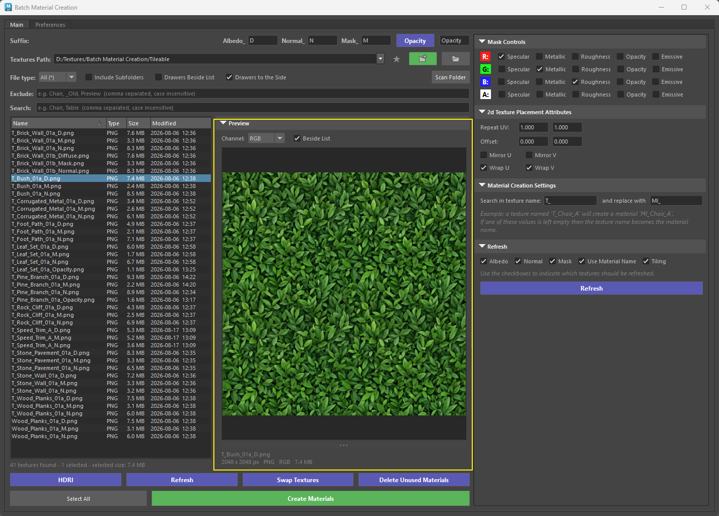Click the Swap Textures button
Image resolution: width=719 pixels, height=516 pixels.
(x=298, y=480)
